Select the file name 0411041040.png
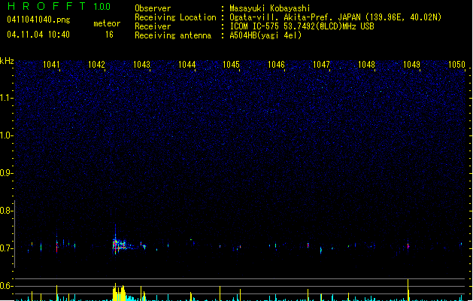 pyautogui.click(x=38, y=20)
